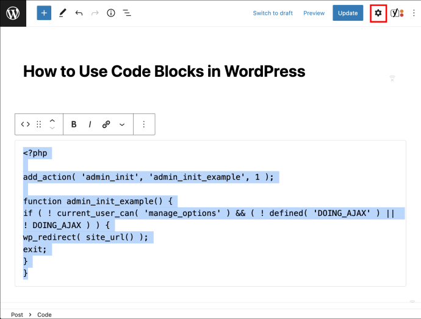Toggle the Settings gear sidebar
This screenshot has height=319, width=421.
[x=378, y=13]
